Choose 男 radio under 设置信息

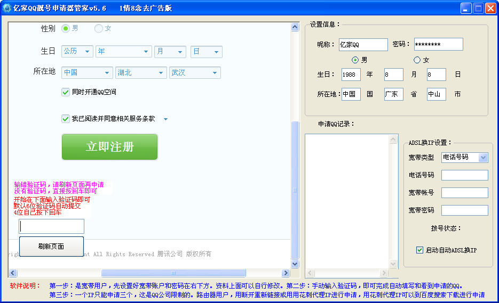point(355,60)
